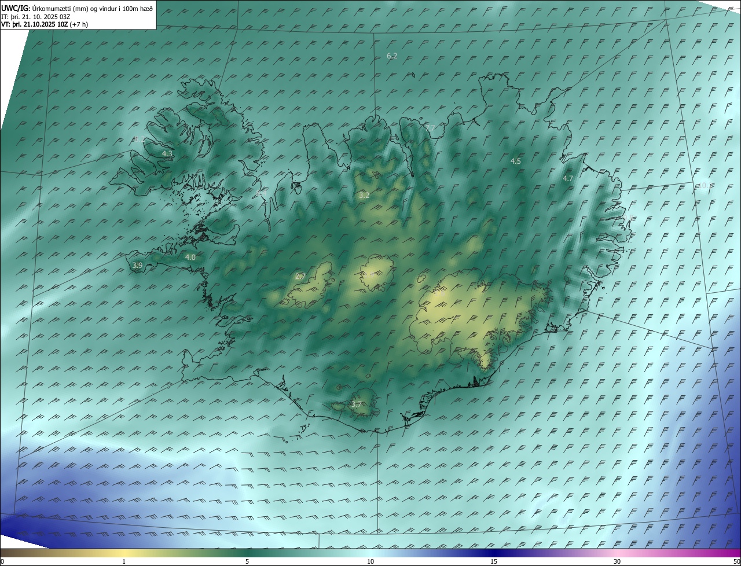Click the 10 label on the colour scale
The image size is (741, 566).
coord(370,561)
